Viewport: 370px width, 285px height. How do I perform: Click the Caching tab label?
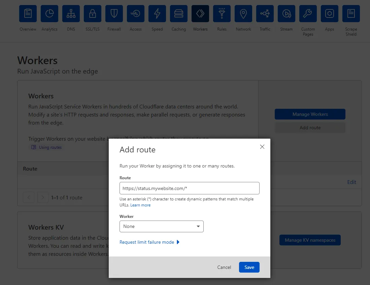(x=179, y=29)
